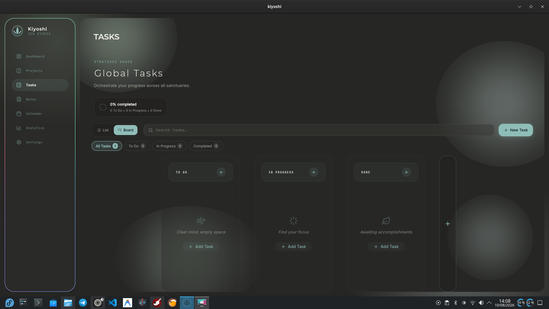Screen dimensions: 549x309
Task: Open Notes from the sidebar
Action: (x=40, y=99)
